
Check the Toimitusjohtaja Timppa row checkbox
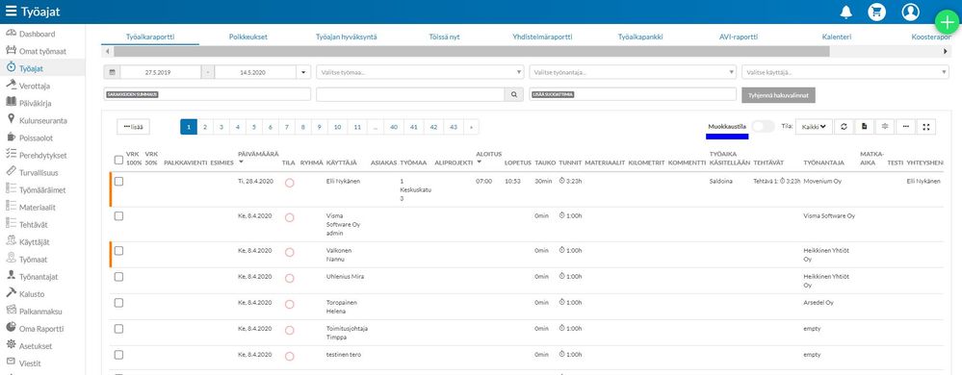pyautogui.click(x=118, y=329)
